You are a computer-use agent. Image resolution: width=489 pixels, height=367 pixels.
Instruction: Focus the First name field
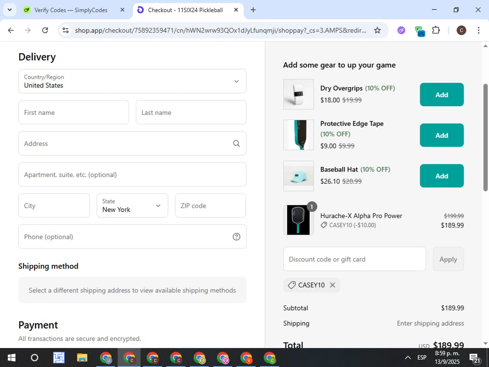pyautogui.click(x=74, y=112)
